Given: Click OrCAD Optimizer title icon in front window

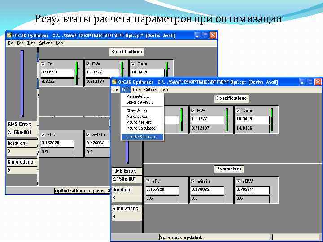Looking at the screenshot, I should [114, 82].
